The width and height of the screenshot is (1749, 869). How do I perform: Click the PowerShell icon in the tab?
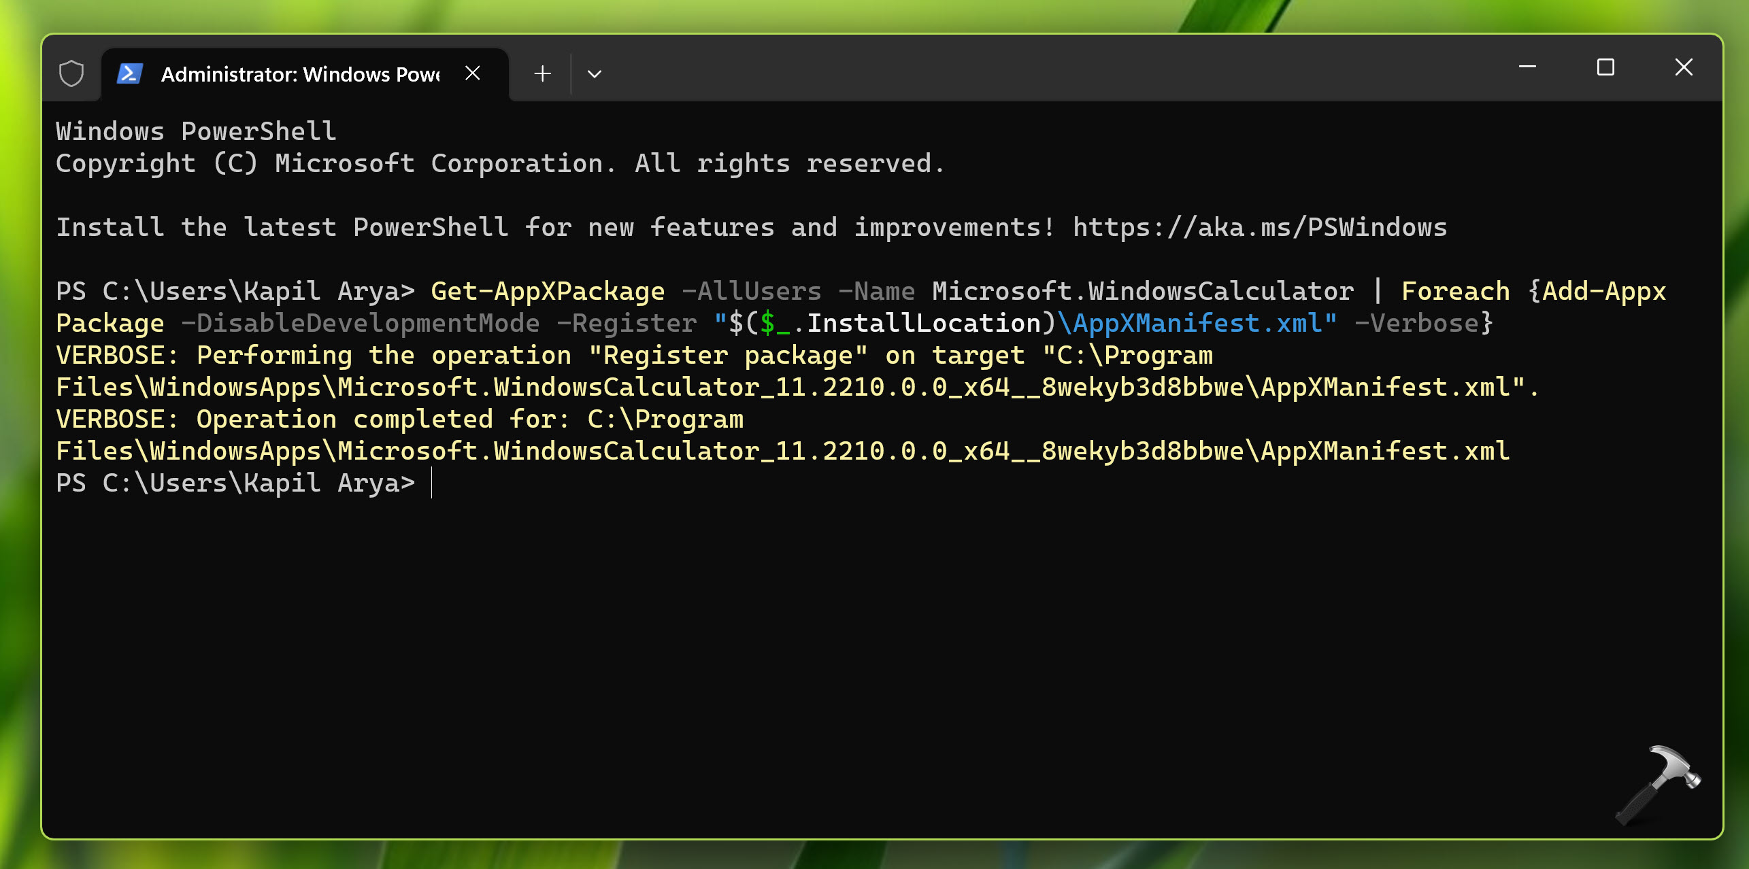pos(129,73)
